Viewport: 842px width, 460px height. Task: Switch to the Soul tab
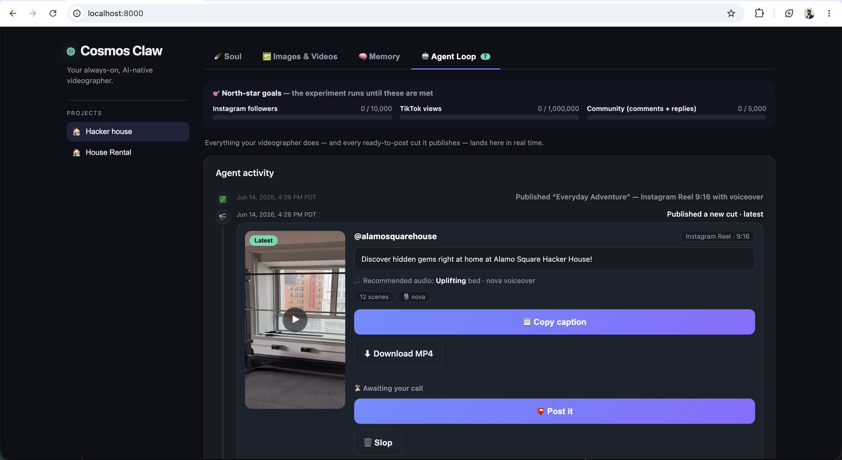tap(228, 56)
